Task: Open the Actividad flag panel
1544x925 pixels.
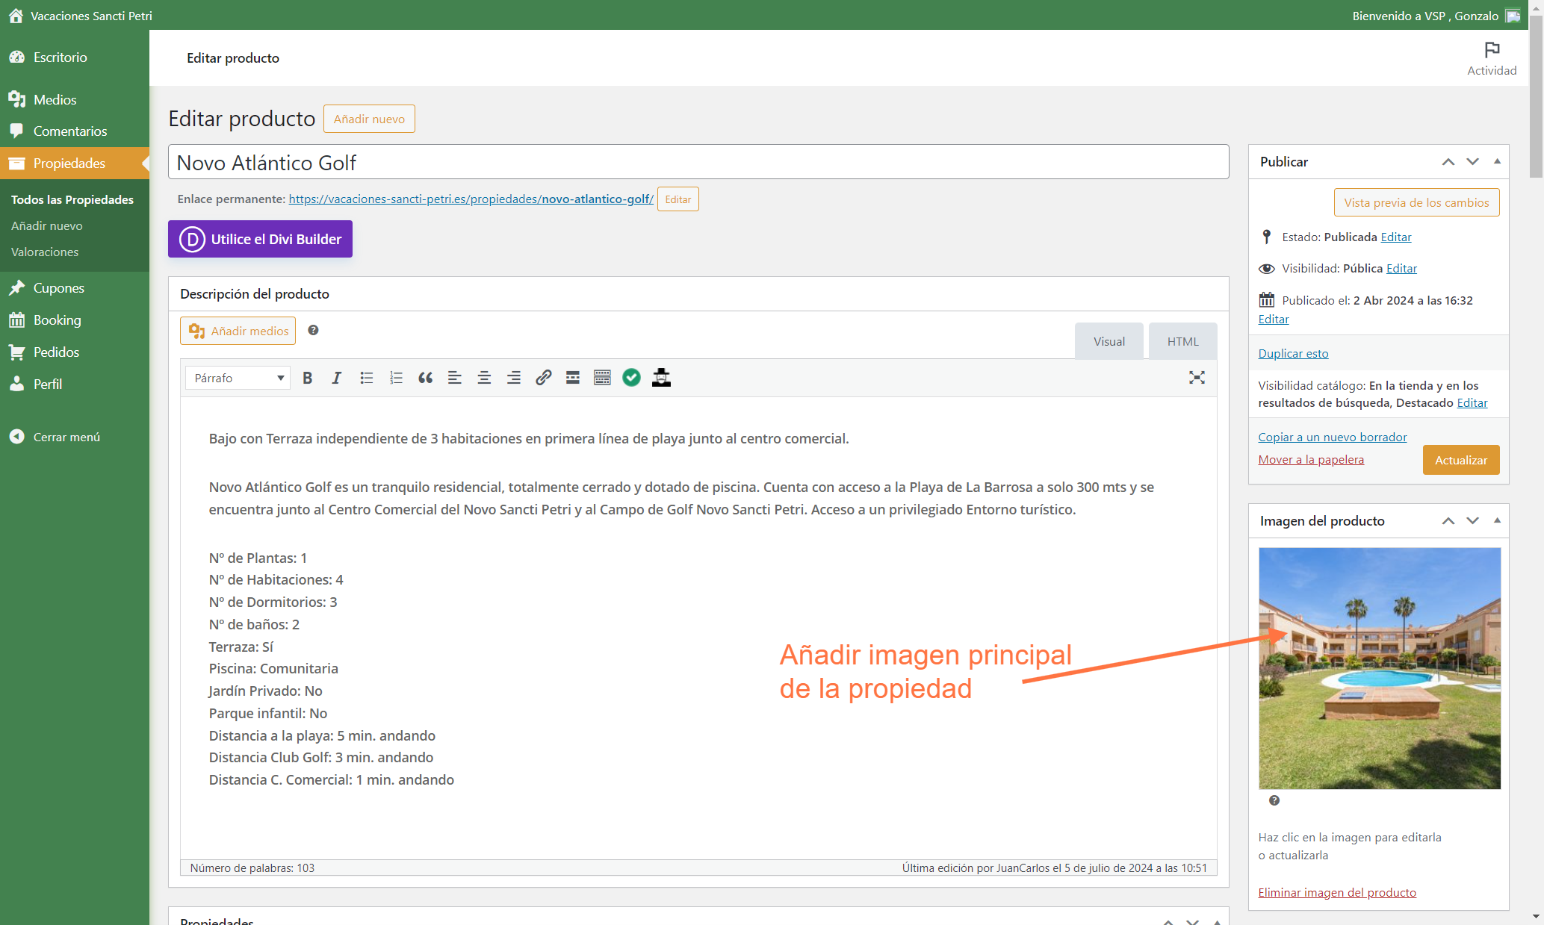Action: [1492, 58]
